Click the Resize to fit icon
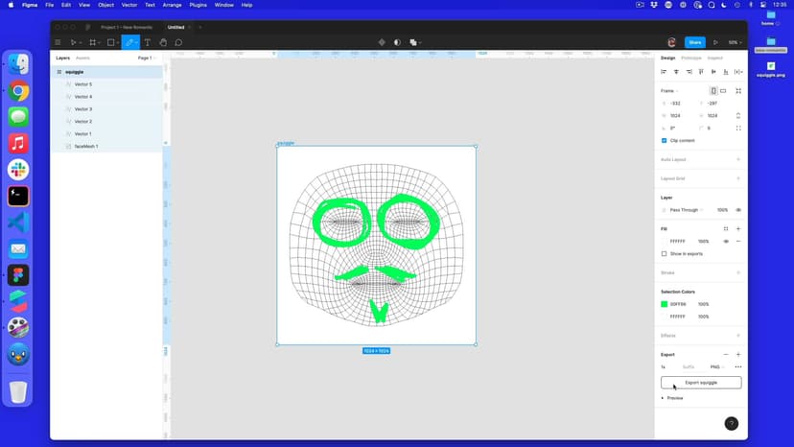794x447 pixels. (x=738, y=91)
